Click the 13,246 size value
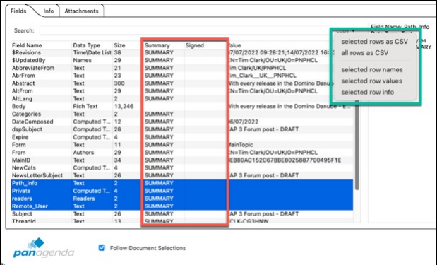Viewport: 437px width, 265px height. (x=124, y=106)
